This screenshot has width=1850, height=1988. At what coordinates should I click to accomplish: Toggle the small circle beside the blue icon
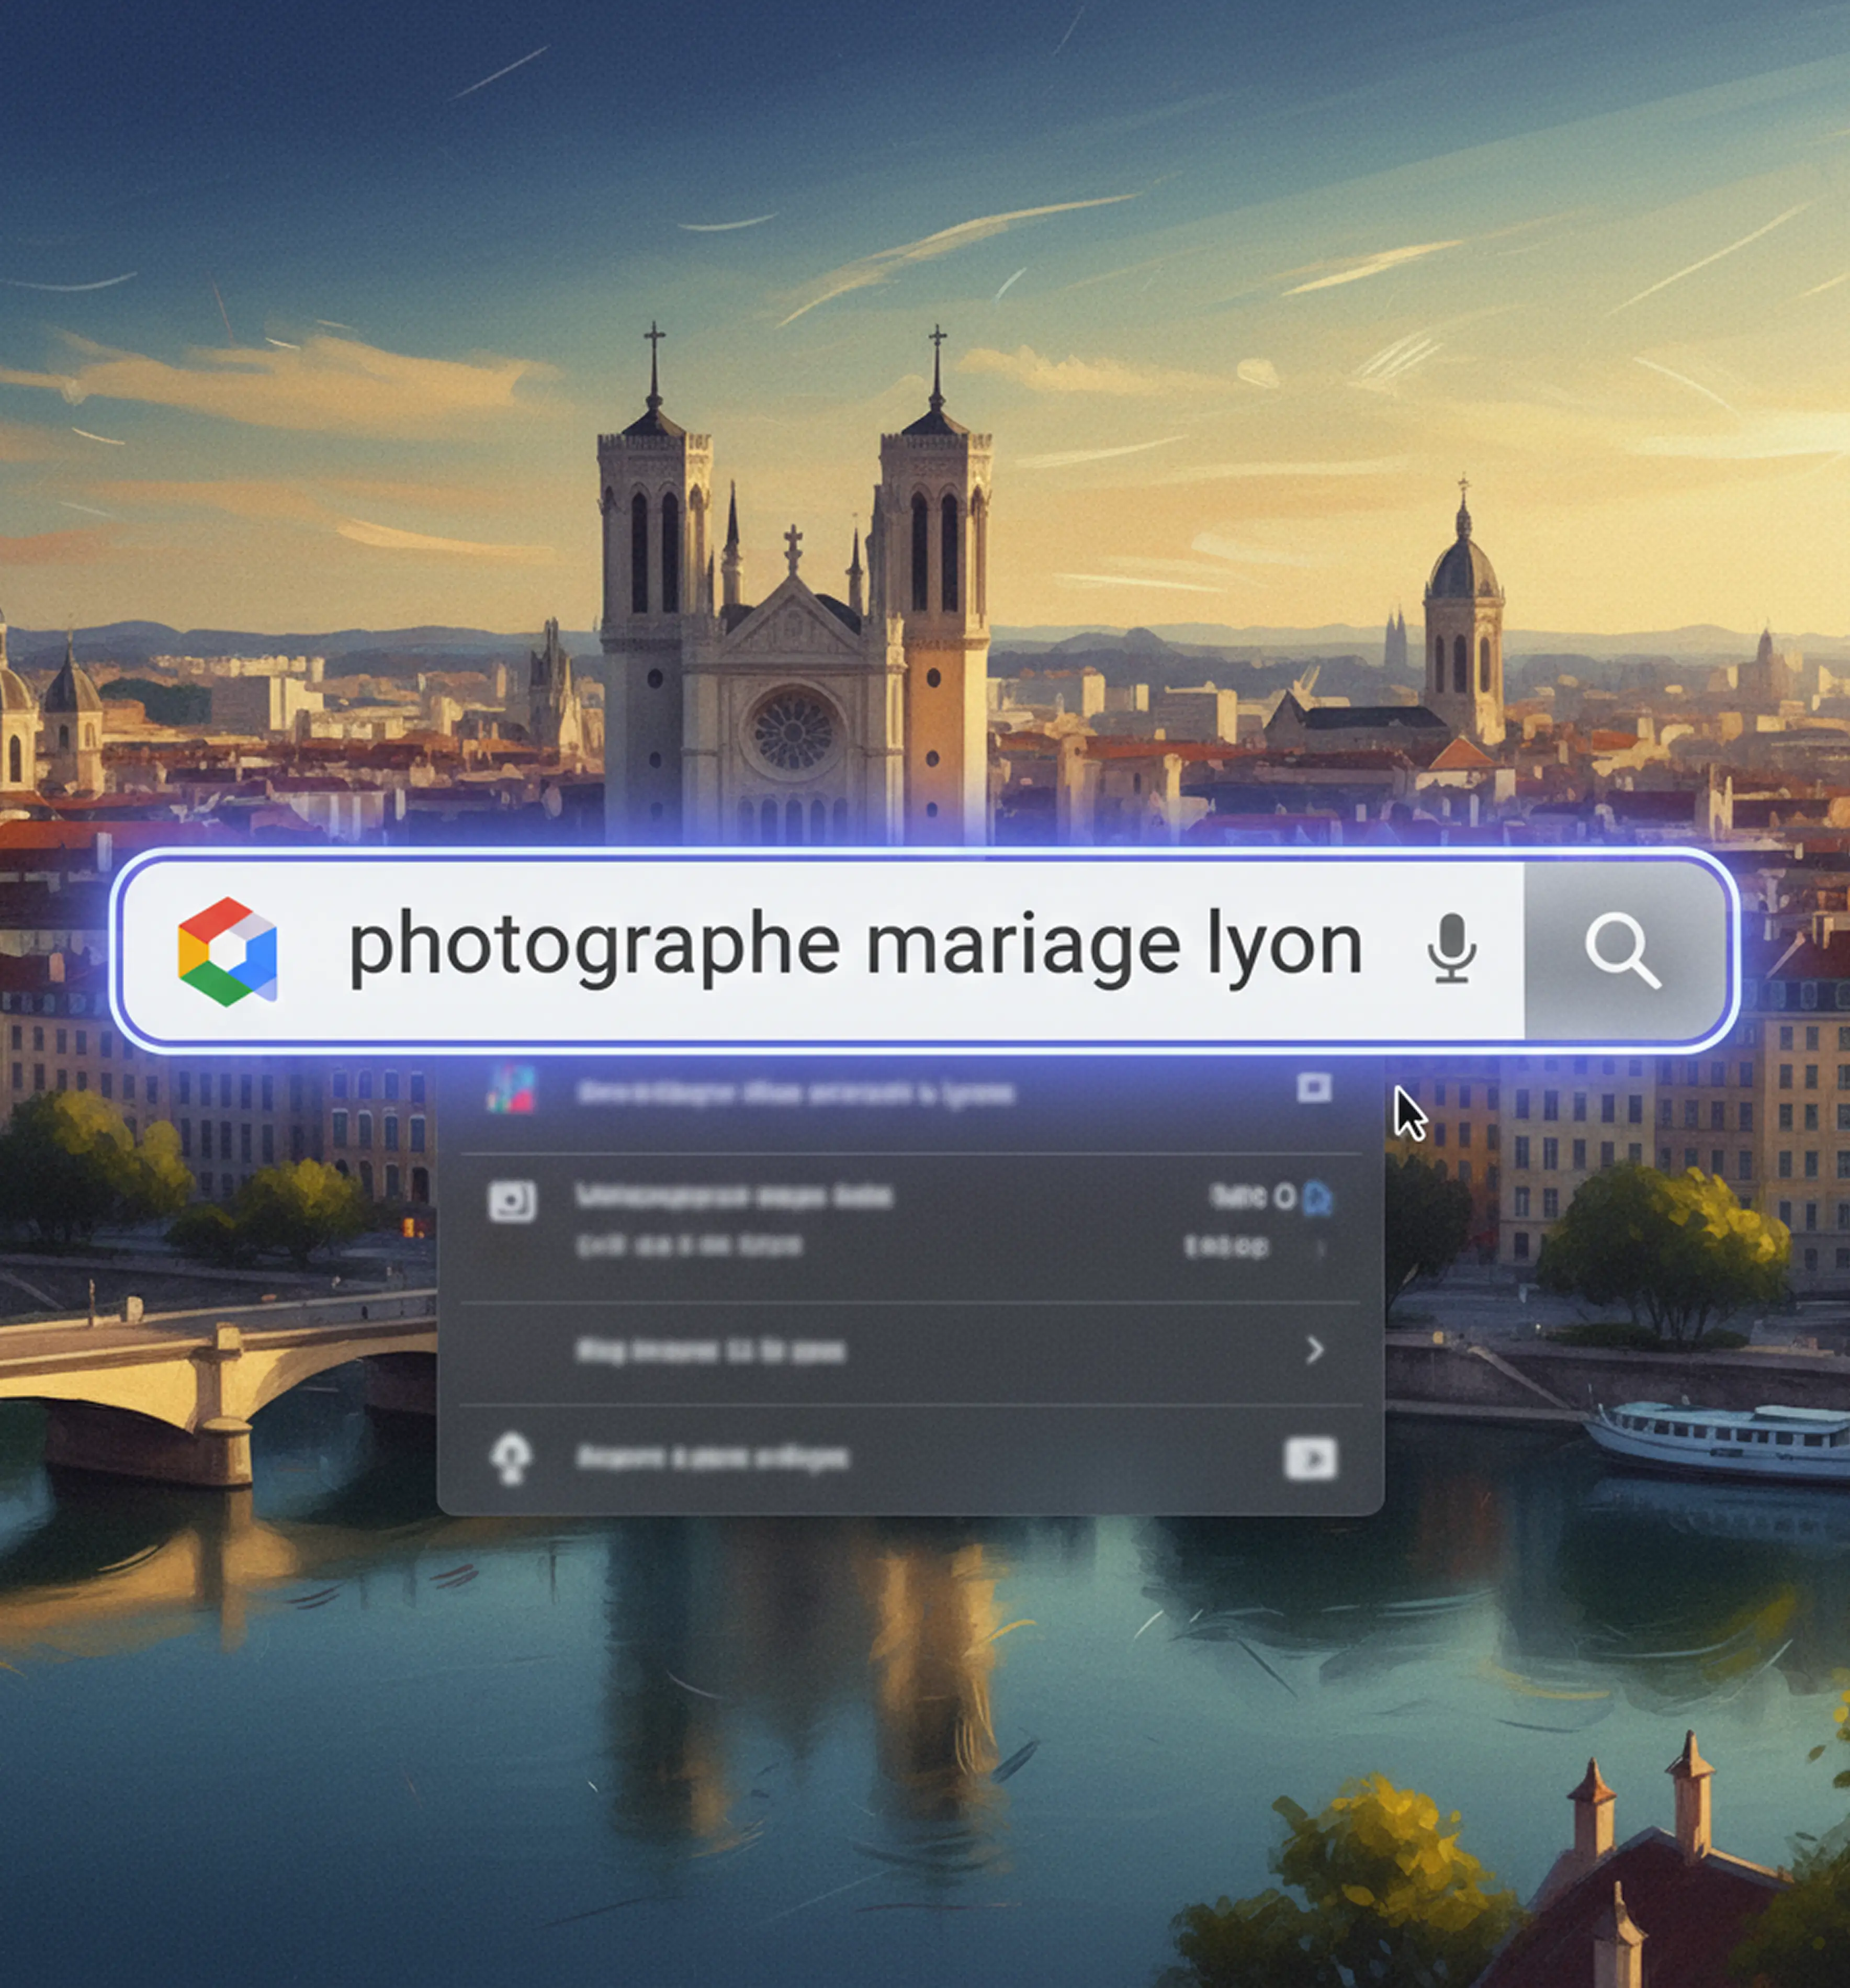[1285, 1196]
